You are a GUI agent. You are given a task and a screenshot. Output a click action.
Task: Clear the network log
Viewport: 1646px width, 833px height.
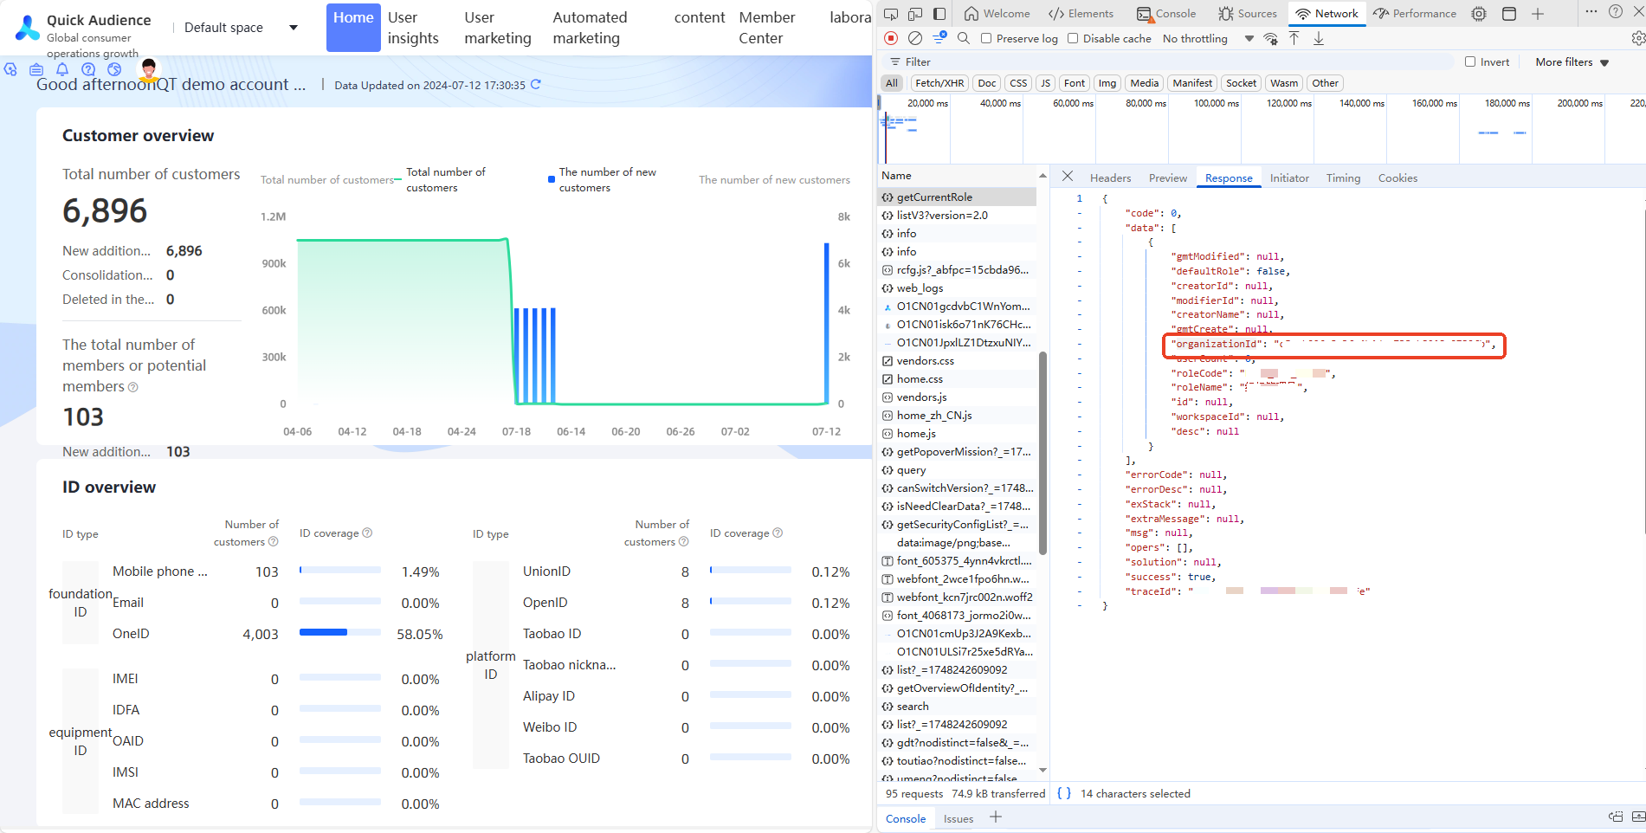915,38
